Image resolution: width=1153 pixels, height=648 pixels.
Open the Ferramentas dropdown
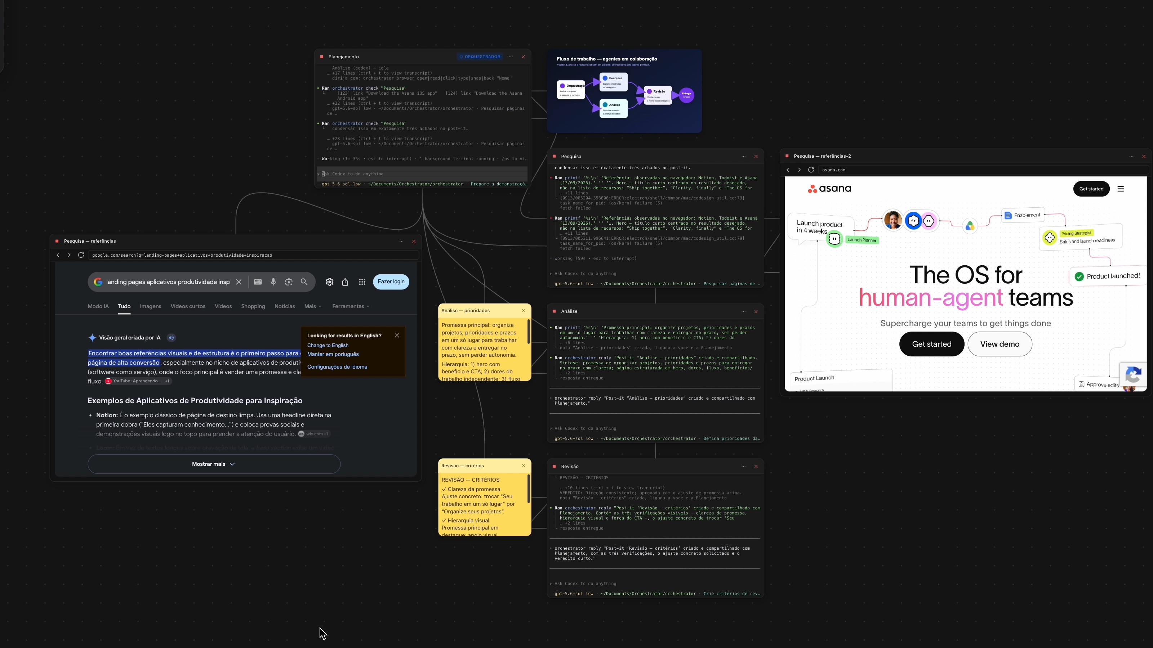point(351,306)
